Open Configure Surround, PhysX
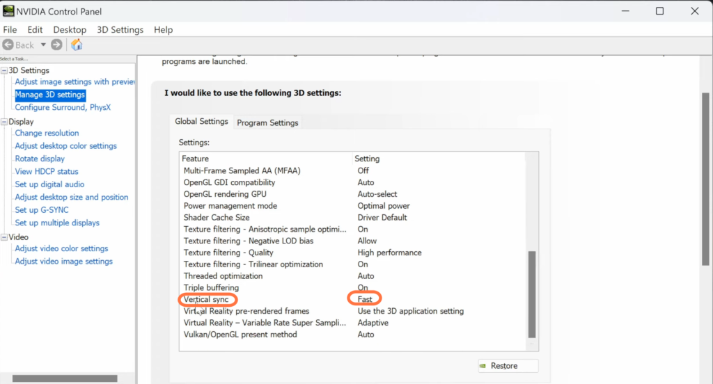The width and height of the screenshot is (713, 384). click(x=63, y=107)
